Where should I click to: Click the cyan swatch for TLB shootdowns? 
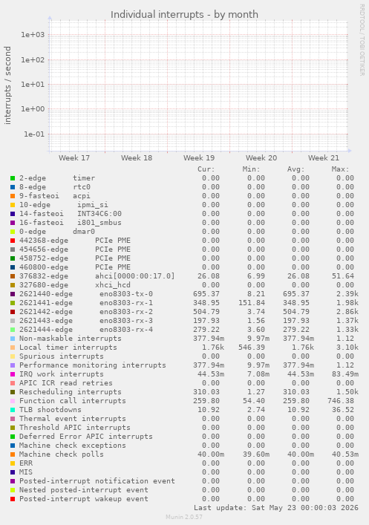[13, 410]
